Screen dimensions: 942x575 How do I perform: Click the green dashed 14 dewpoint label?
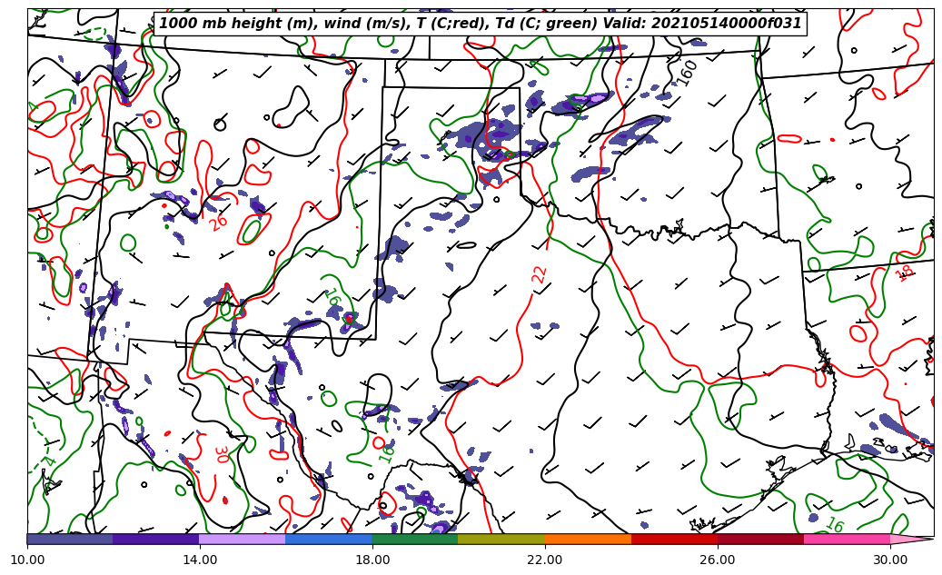point(48,462)
